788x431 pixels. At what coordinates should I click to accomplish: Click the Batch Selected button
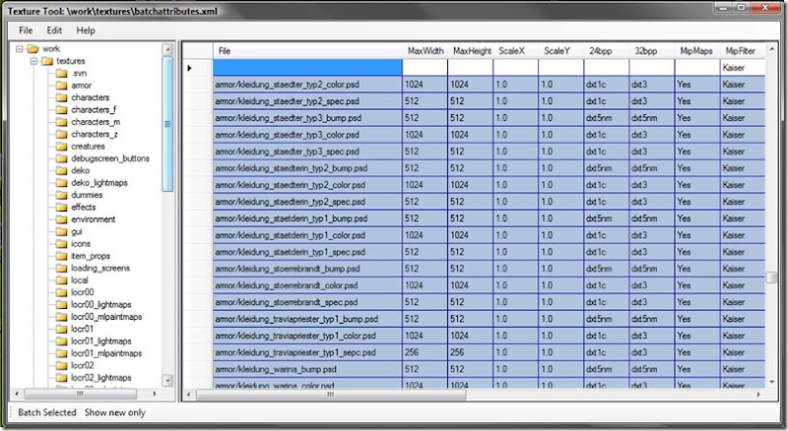46,412
